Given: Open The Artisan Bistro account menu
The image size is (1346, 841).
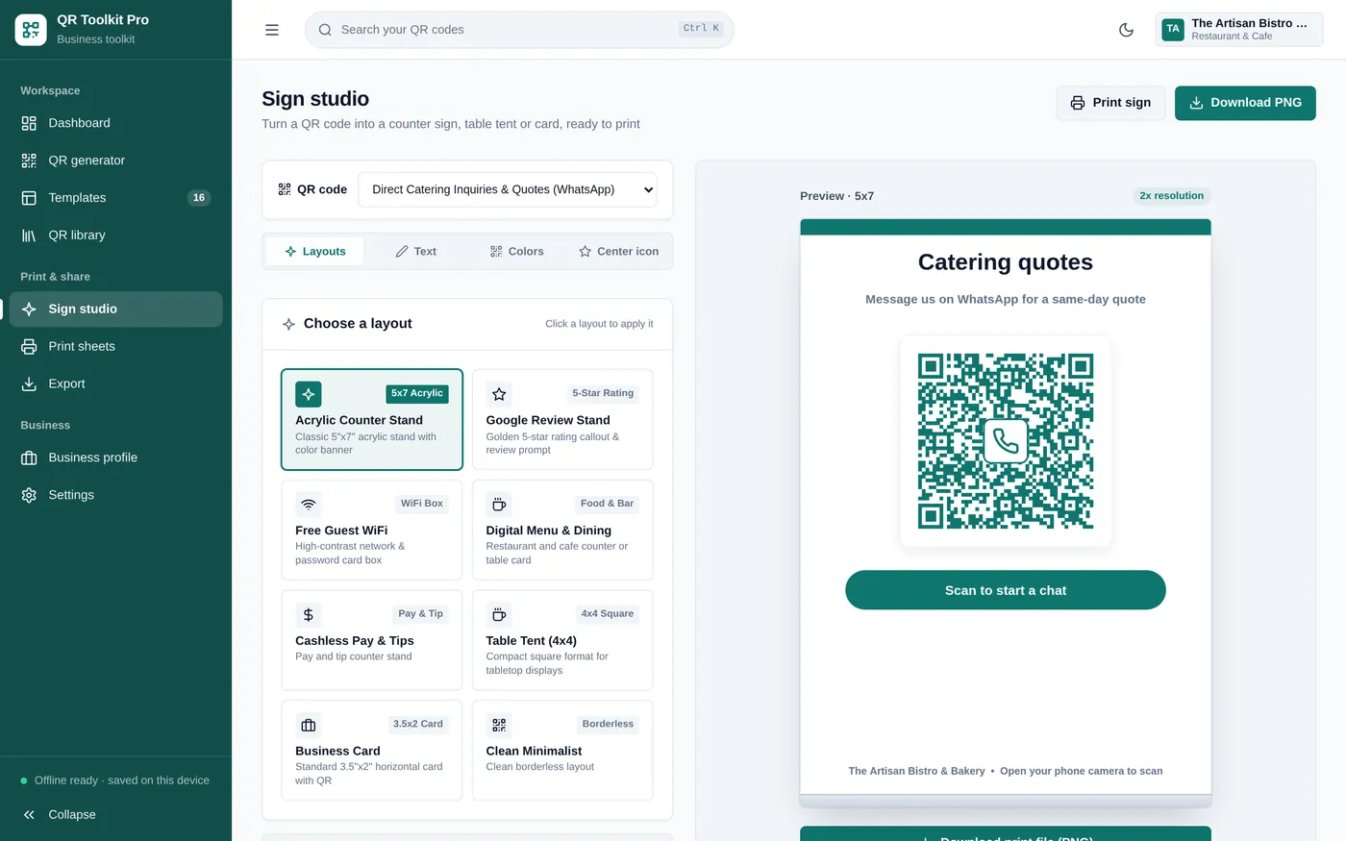Looking at the screenshot, I should [1239, 30].
